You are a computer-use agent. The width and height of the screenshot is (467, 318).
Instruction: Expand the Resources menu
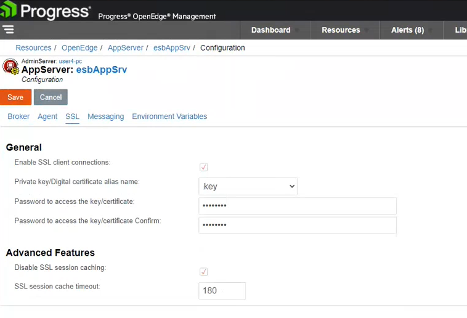click(x=345, y=30)
